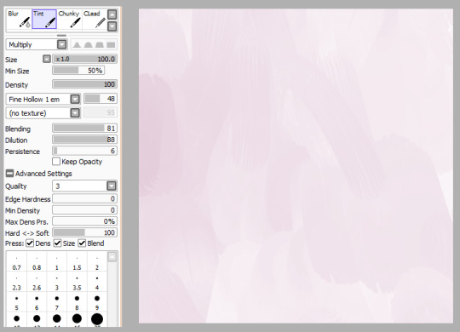Choose the second rounded brush edge shape
Viewport: 460px width, 332px height.
pos(88,44)
